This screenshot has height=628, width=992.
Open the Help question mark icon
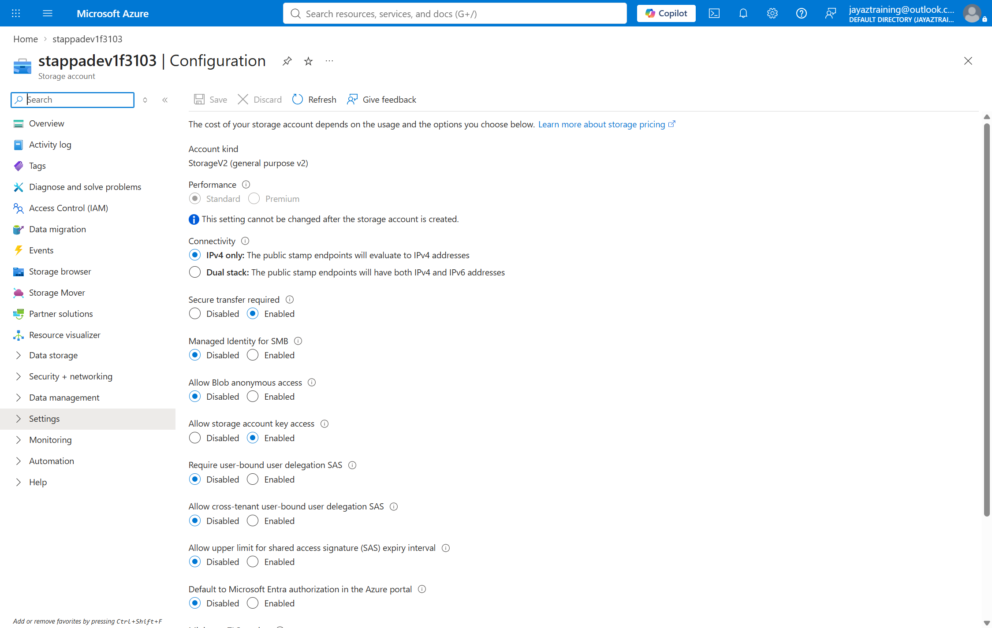tap(802, 13)
